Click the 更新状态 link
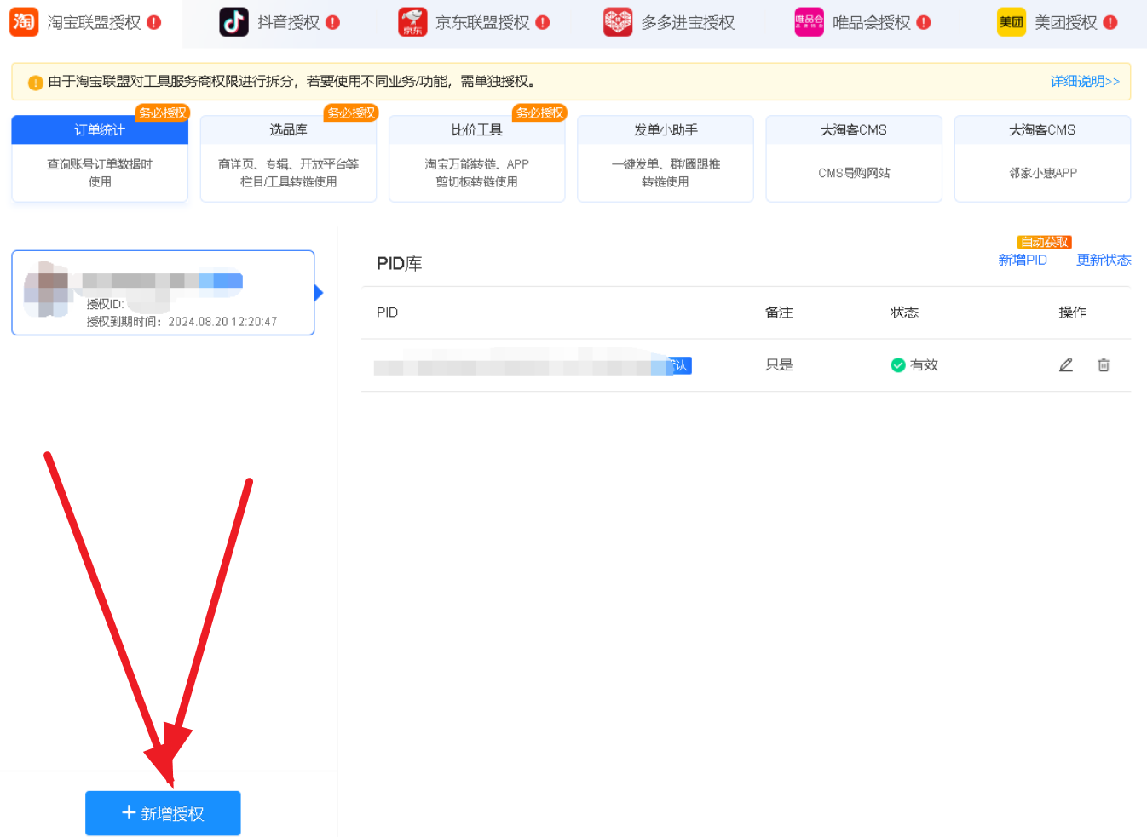 point(1104,260)
